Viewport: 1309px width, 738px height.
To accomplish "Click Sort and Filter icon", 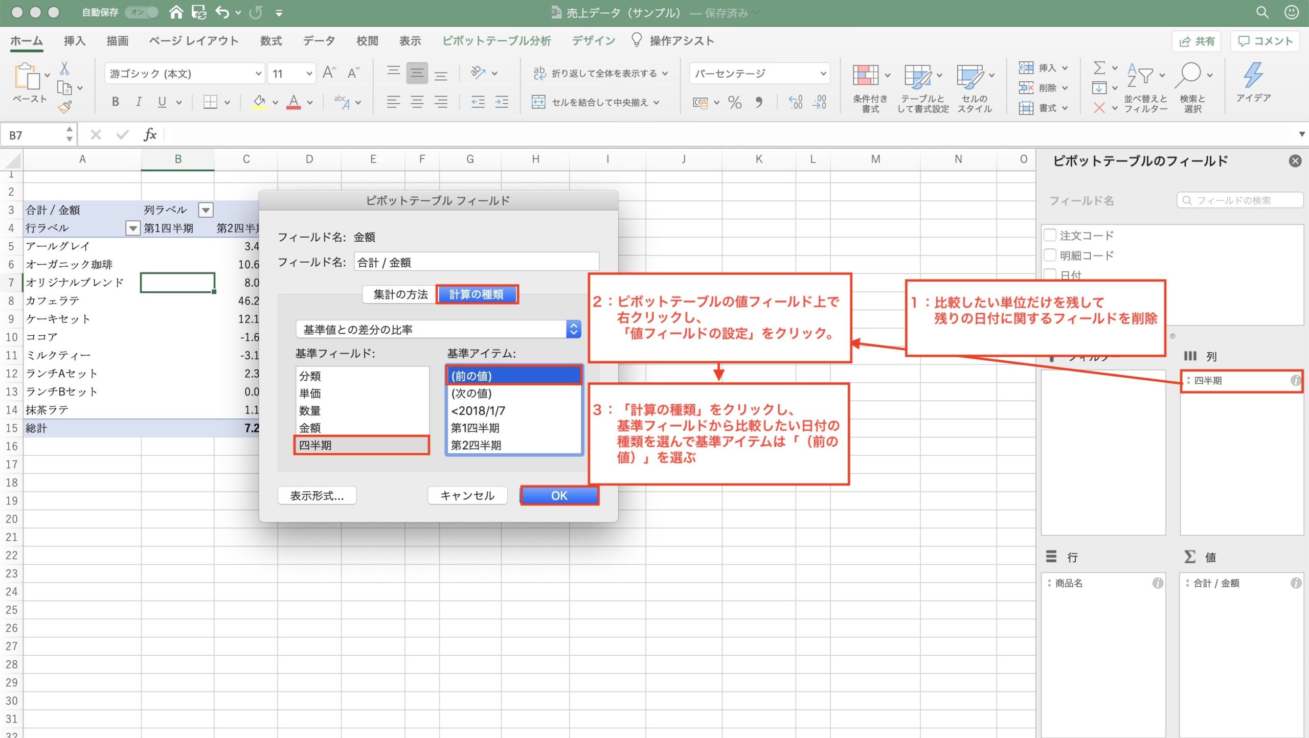I will (x=1140, y=76).
